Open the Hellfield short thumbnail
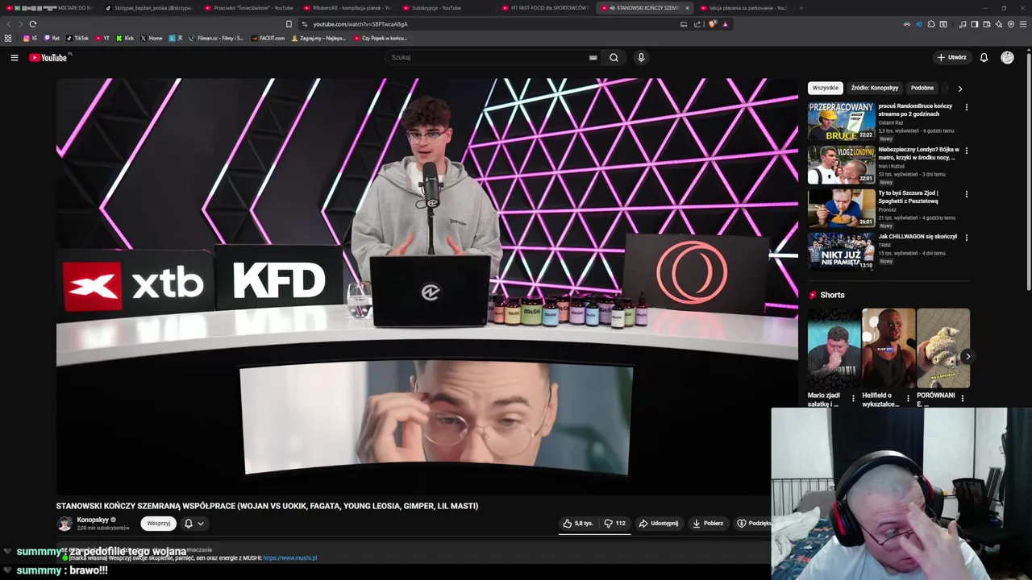1032x580 pixels. (x=888, y=348)
